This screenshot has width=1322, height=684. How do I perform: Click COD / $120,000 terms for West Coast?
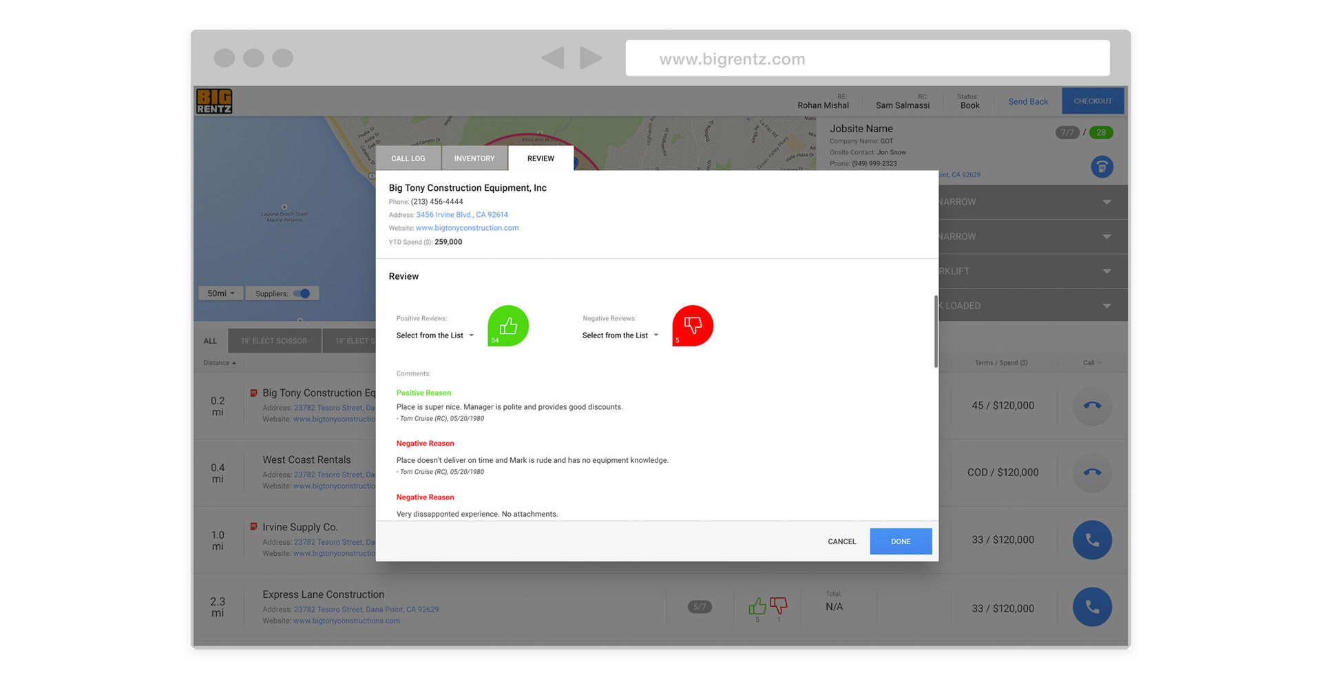coord(1003,473)
